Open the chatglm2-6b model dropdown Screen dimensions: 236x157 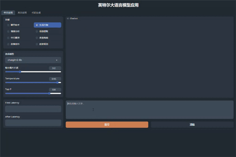coord(33,60)
